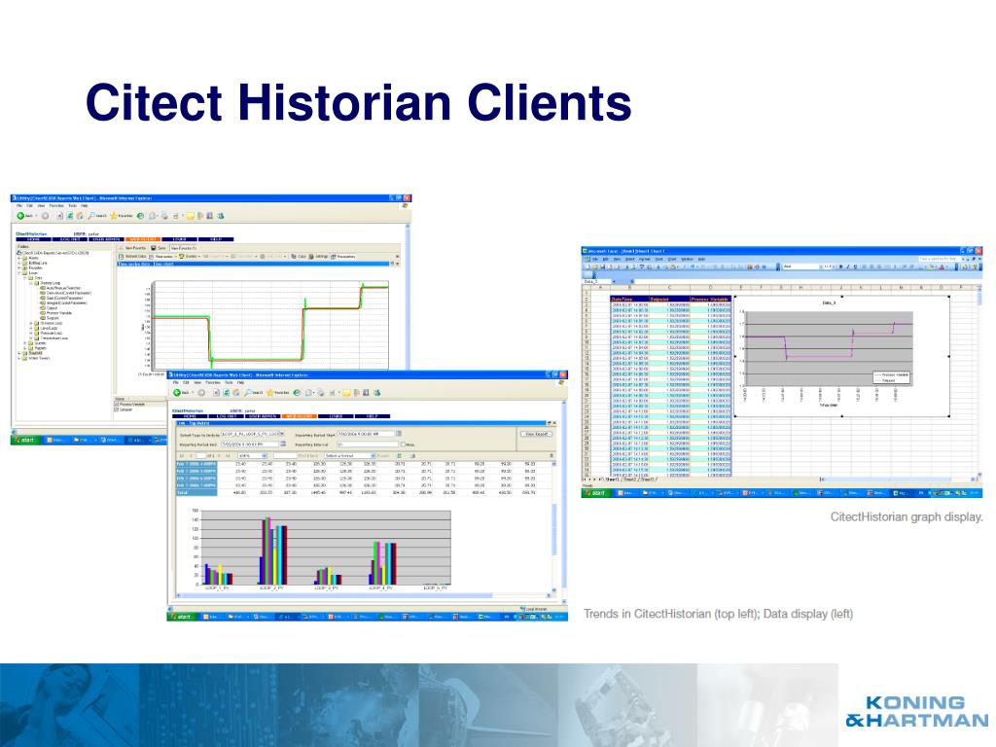Click the Favorites star in the trend window

(114, 216)
